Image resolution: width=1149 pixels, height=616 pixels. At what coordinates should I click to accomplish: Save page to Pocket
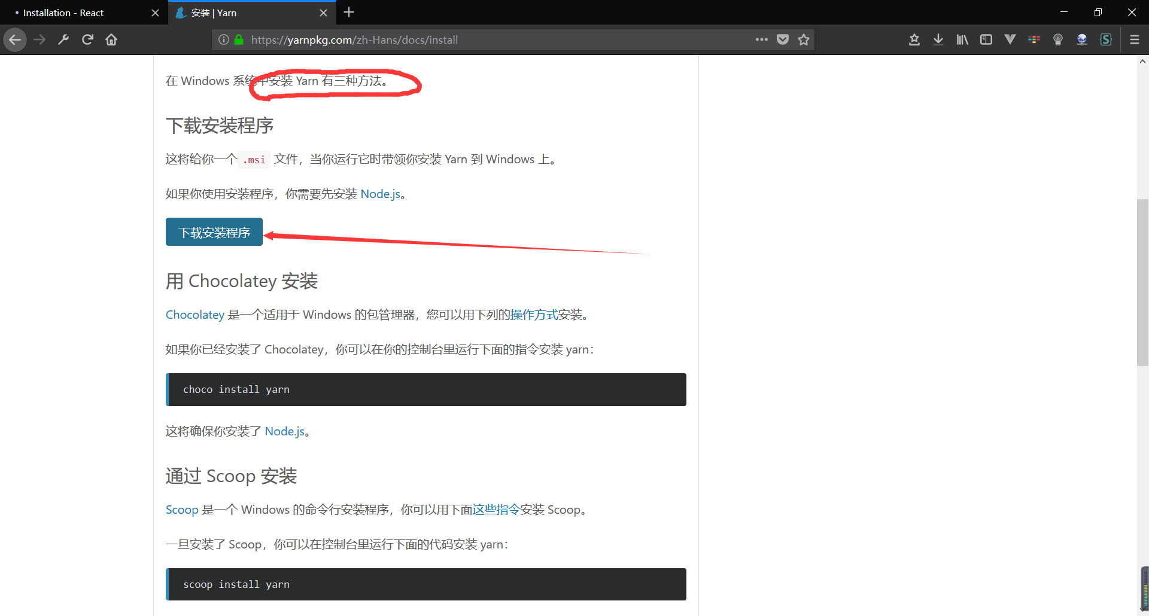783,40
